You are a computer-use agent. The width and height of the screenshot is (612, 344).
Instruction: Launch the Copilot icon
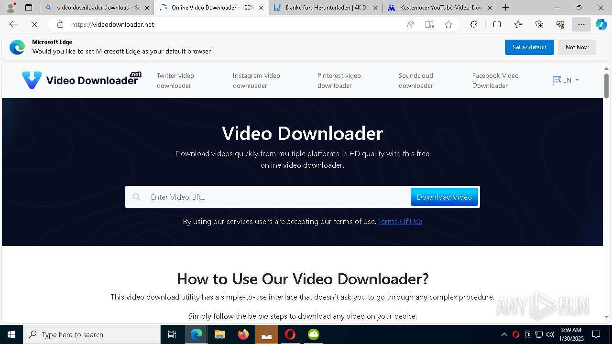[601, 24]
